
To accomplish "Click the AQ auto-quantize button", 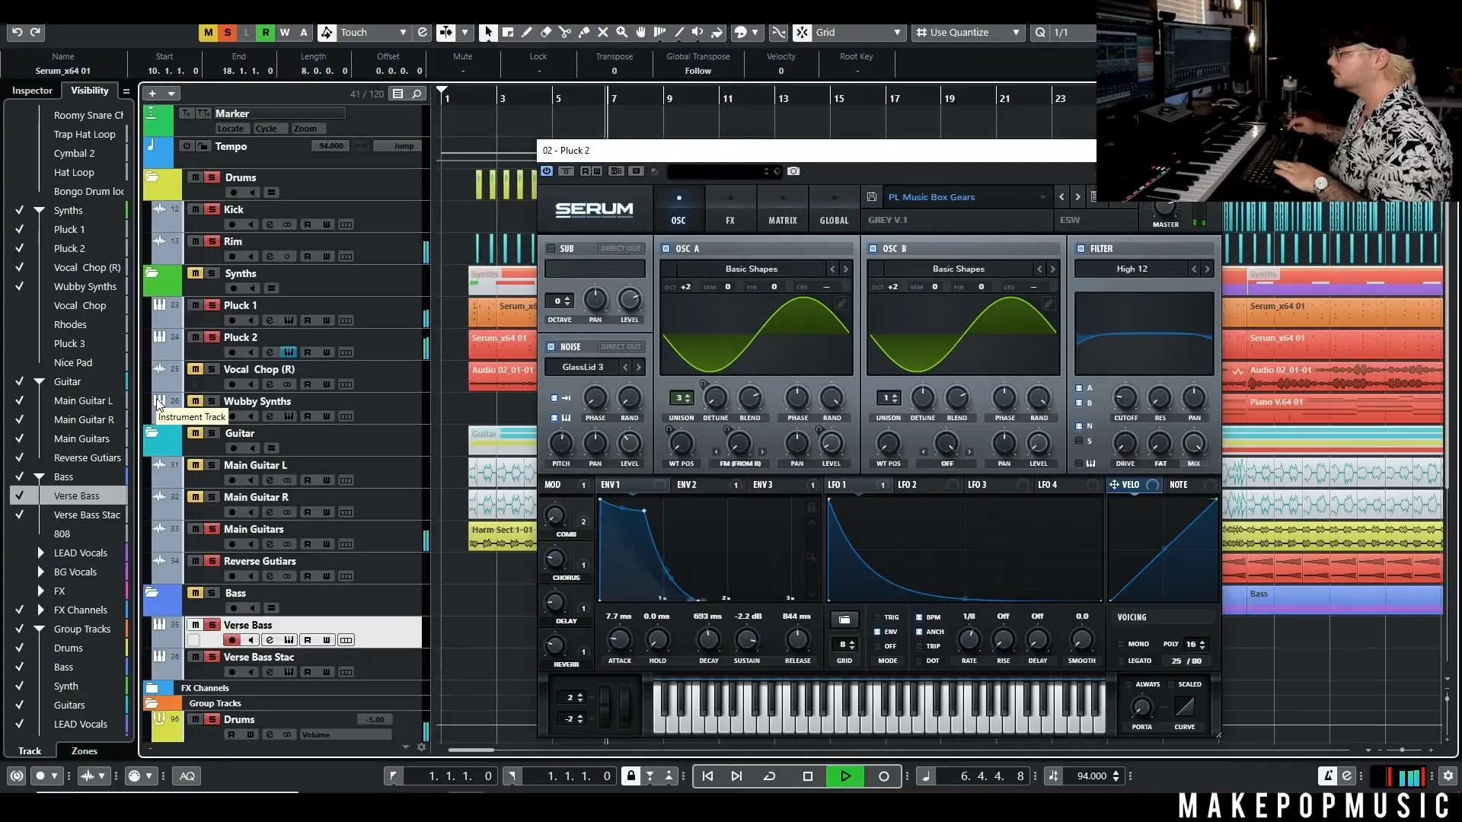I will coord(187,776).
